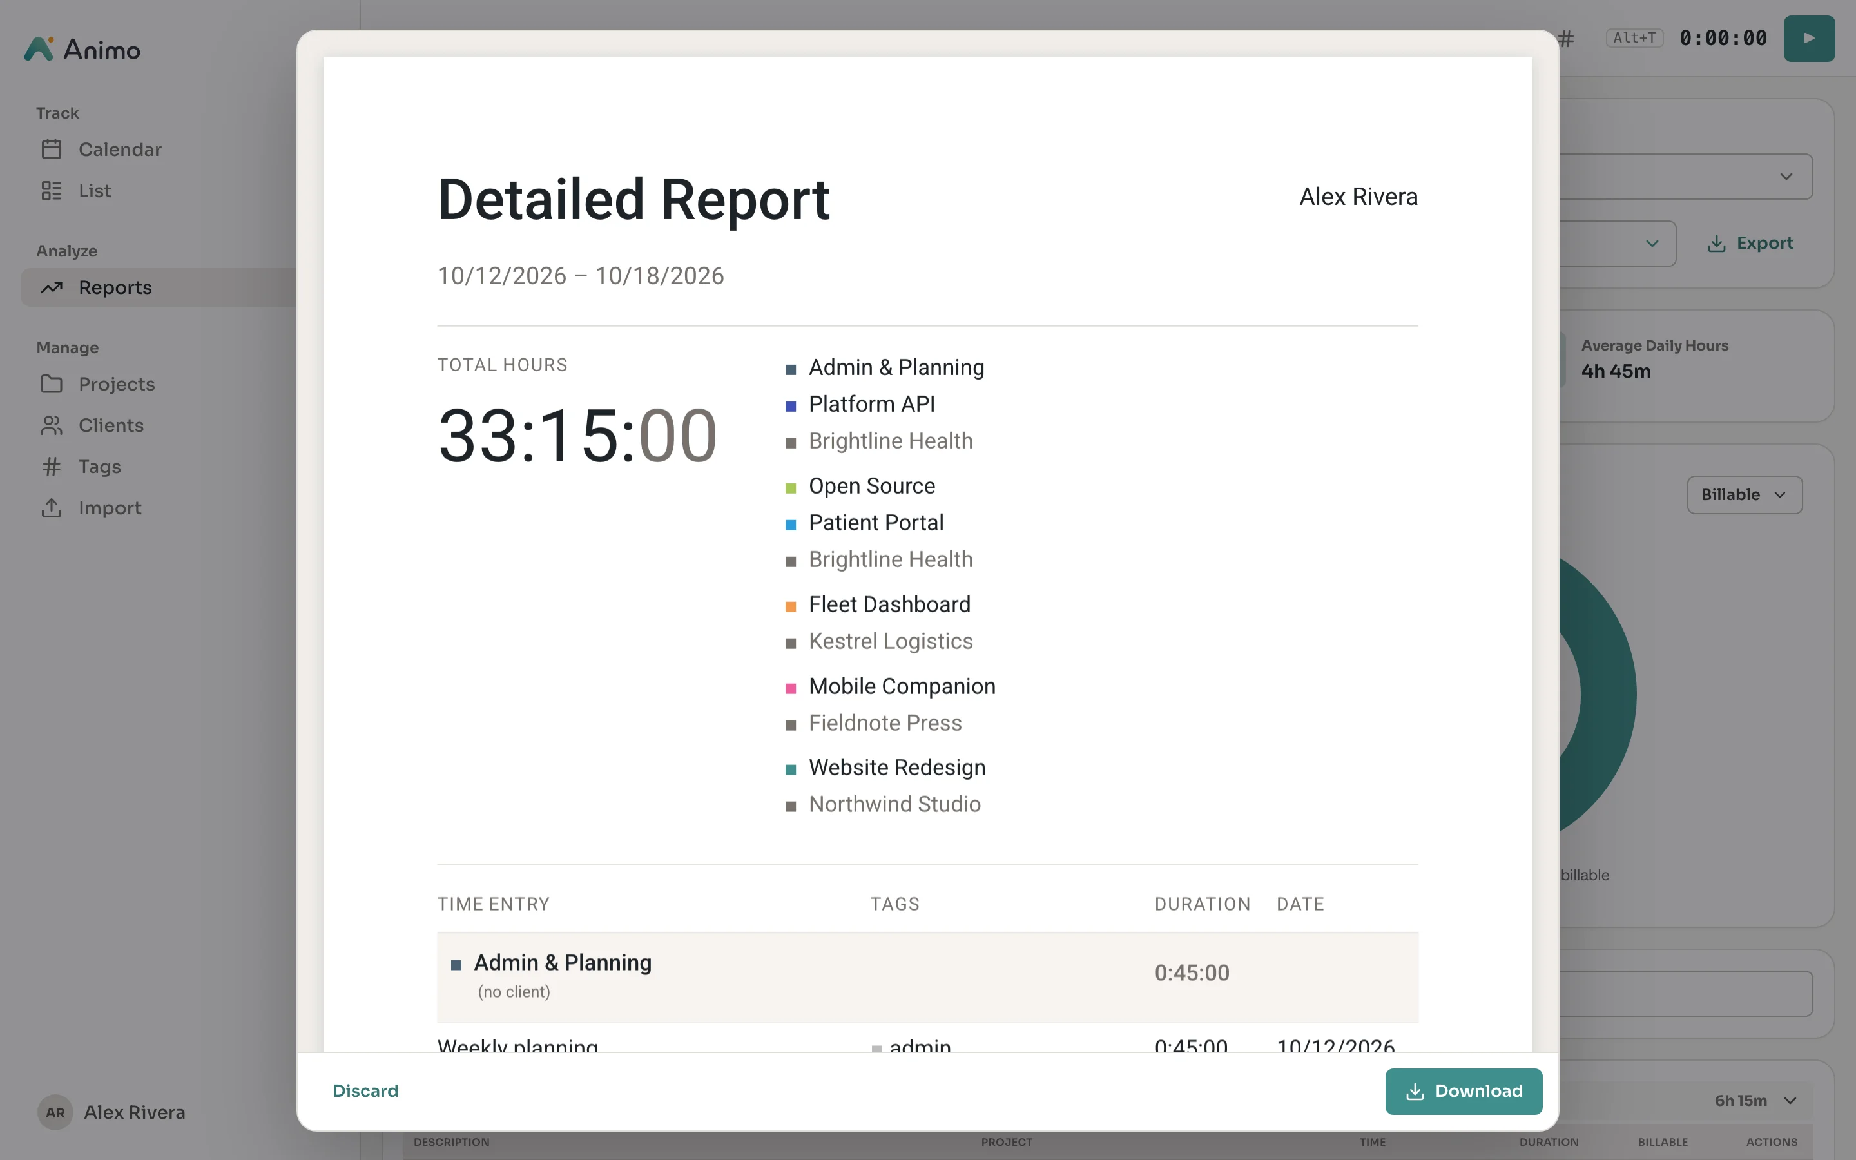This screenshot has height=1160, width=1856.
Task: Select the Kestrel Logistics client text
Action: [891, 641]
